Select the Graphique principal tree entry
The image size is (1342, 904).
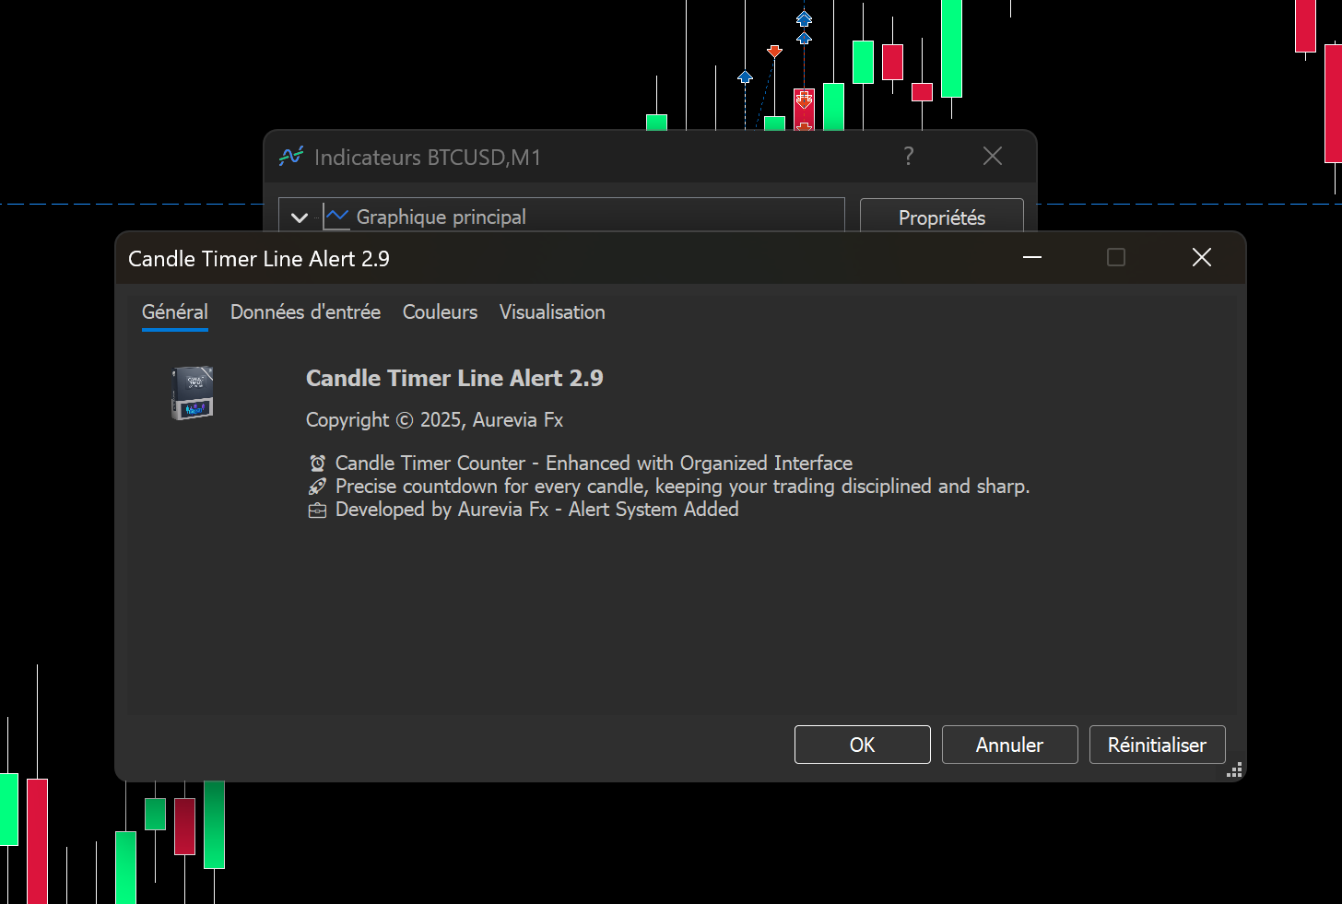click(x=441, y=217)
